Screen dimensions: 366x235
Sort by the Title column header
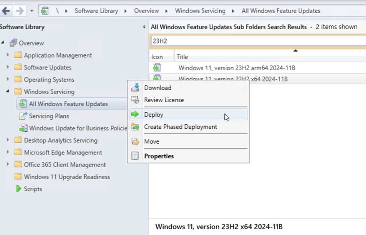pos(182,57)
